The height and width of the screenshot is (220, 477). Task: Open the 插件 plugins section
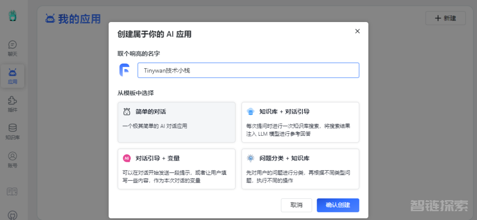point(12,104)
